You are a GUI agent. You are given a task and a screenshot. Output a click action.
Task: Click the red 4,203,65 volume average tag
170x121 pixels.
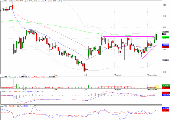(166, 88)
